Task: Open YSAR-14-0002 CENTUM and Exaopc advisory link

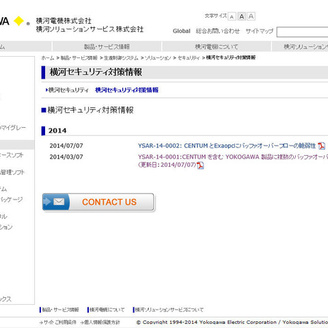Action: tap(227, 146)
